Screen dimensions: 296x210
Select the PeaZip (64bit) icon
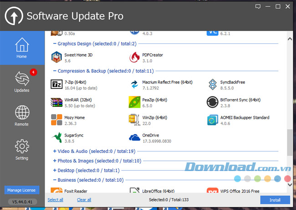[134, 102]
